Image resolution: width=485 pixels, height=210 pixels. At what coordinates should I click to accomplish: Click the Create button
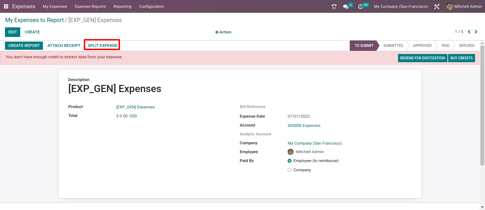[x=32, y=32]
